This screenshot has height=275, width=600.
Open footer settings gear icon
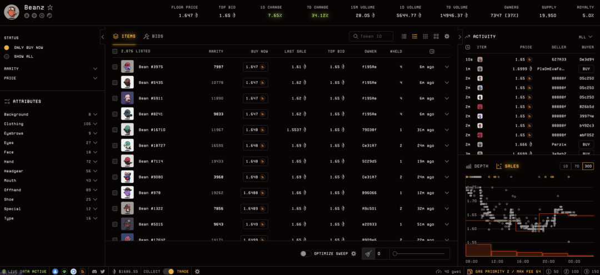click(197, 271)
